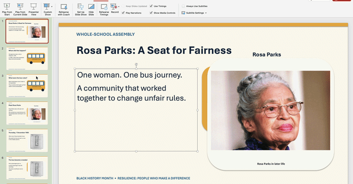Enable Always Use Subtitles checkbox
Viewport: 353px width, 184px height.
[x=183, y=6]
